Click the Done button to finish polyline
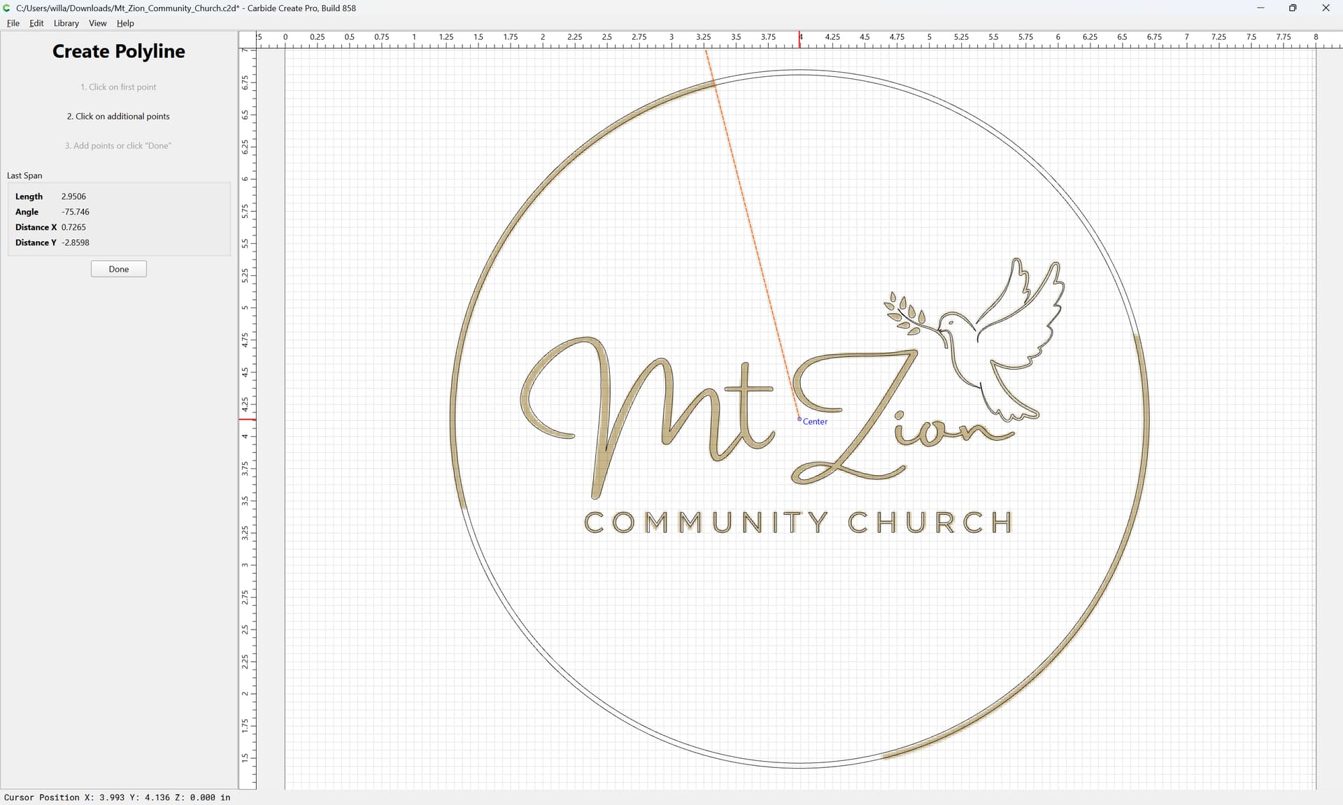The width and height of the screenshot is (1343, 805). (x=119, y=269)
